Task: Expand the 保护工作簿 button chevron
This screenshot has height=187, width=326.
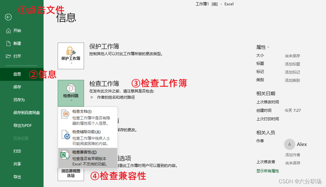Action: pos(71,63)
